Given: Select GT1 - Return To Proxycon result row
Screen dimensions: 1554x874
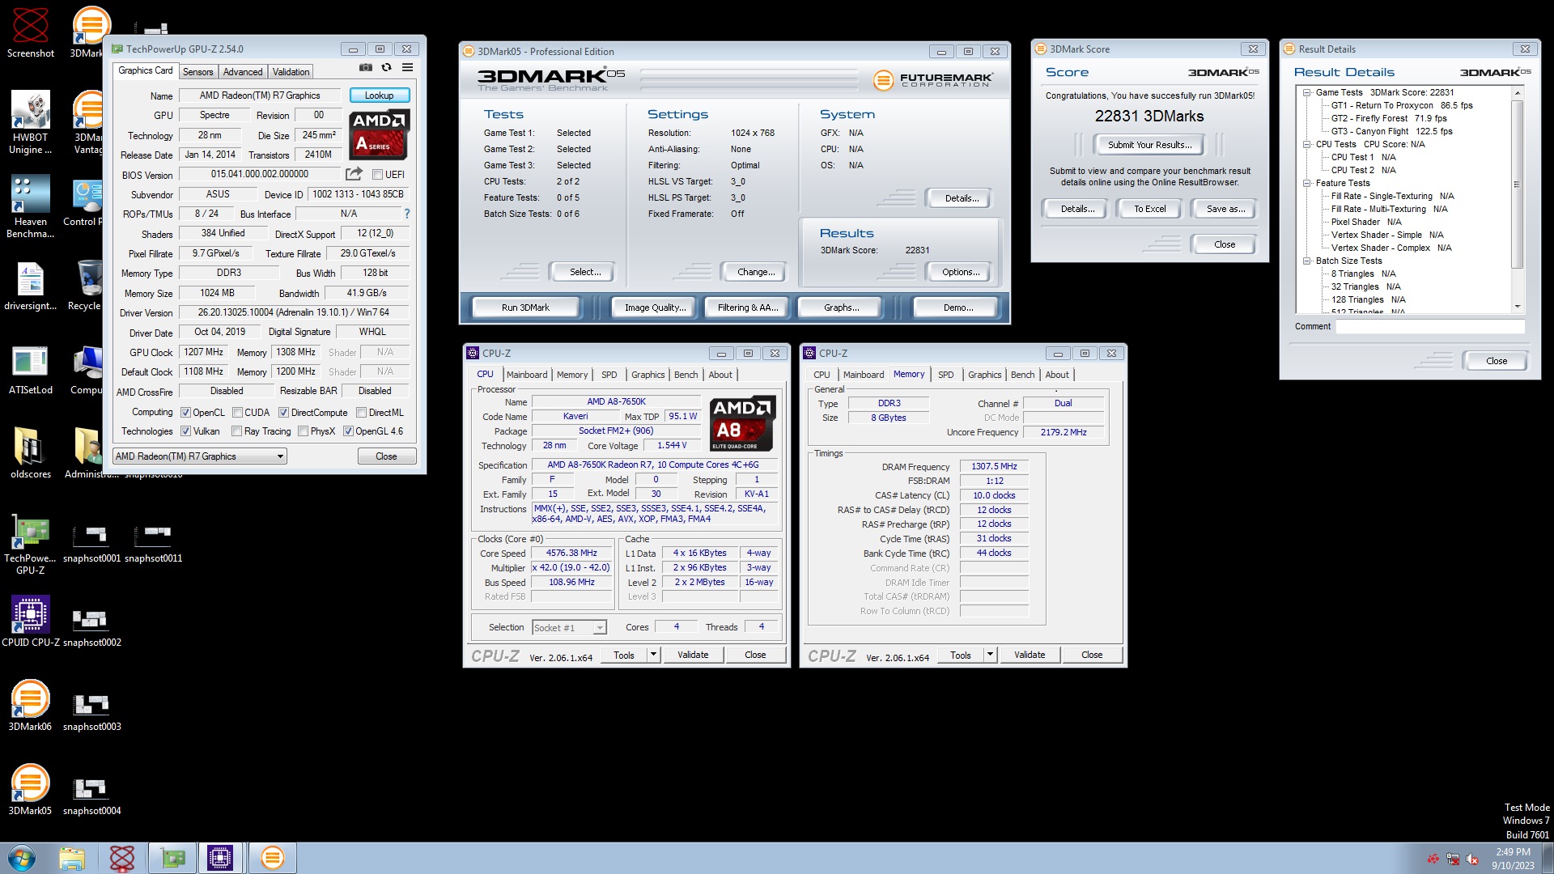Looking at the screenshot, I should pos(1402,105).
